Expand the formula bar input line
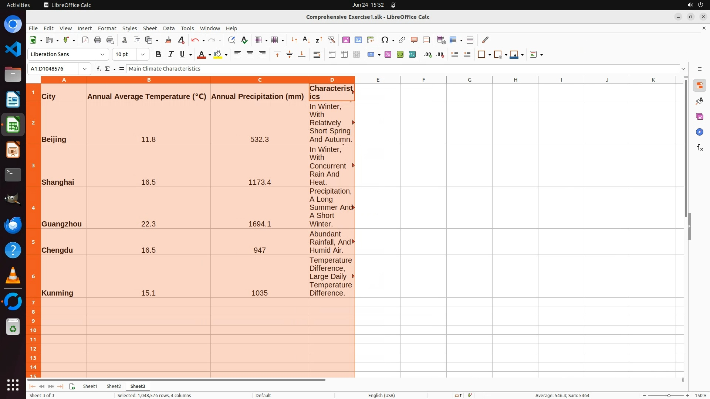This screenshot has height=399, width=710. (x=683, y=69)
